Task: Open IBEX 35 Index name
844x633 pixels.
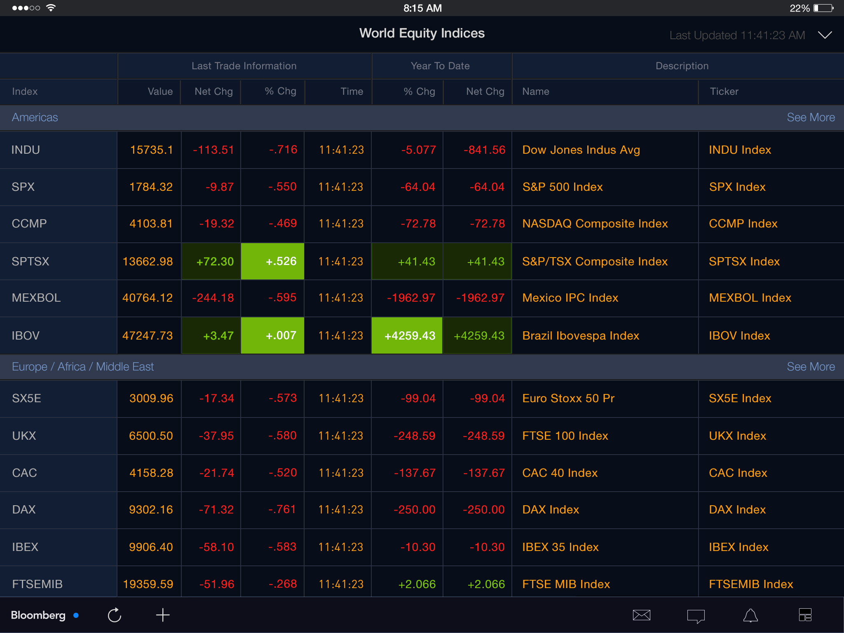Action: coord(560,547)
